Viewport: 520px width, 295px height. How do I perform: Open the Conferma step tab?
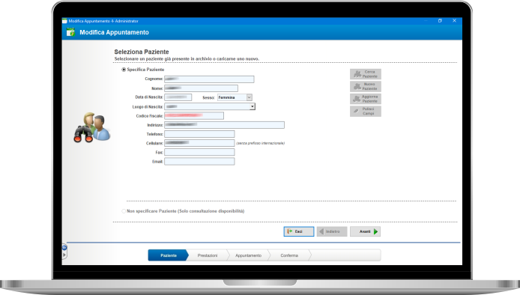tap(289, 255)
